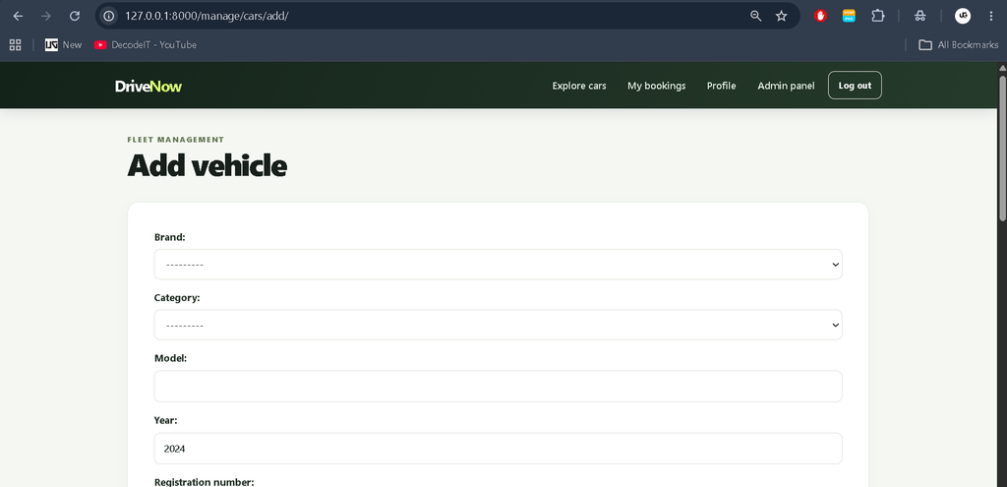
Task: Open the apps grid in bookmarks bar
Action: pos(16,45)
